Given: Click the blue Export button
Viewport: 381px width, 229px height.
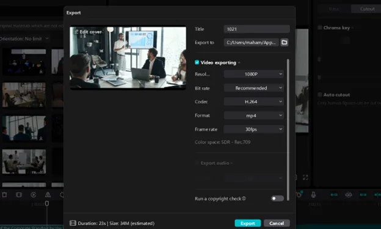Looking at the screenshot, I should (248, 223).
